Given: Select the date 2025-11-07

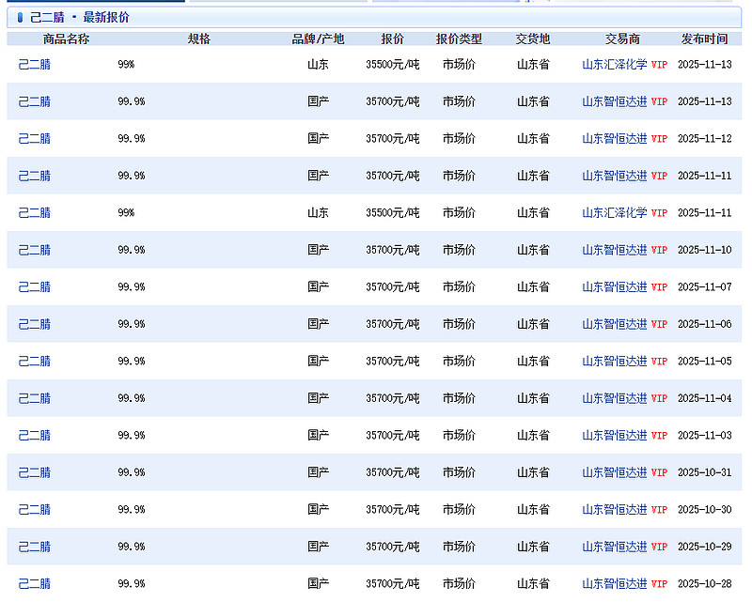Looking at the screenshot, I should point(704,286).
